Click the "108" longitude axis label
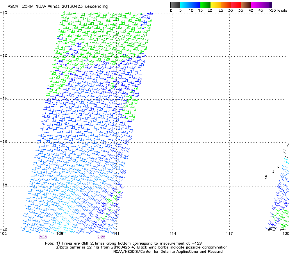289x254 pixels. click(x=60, y=234)
